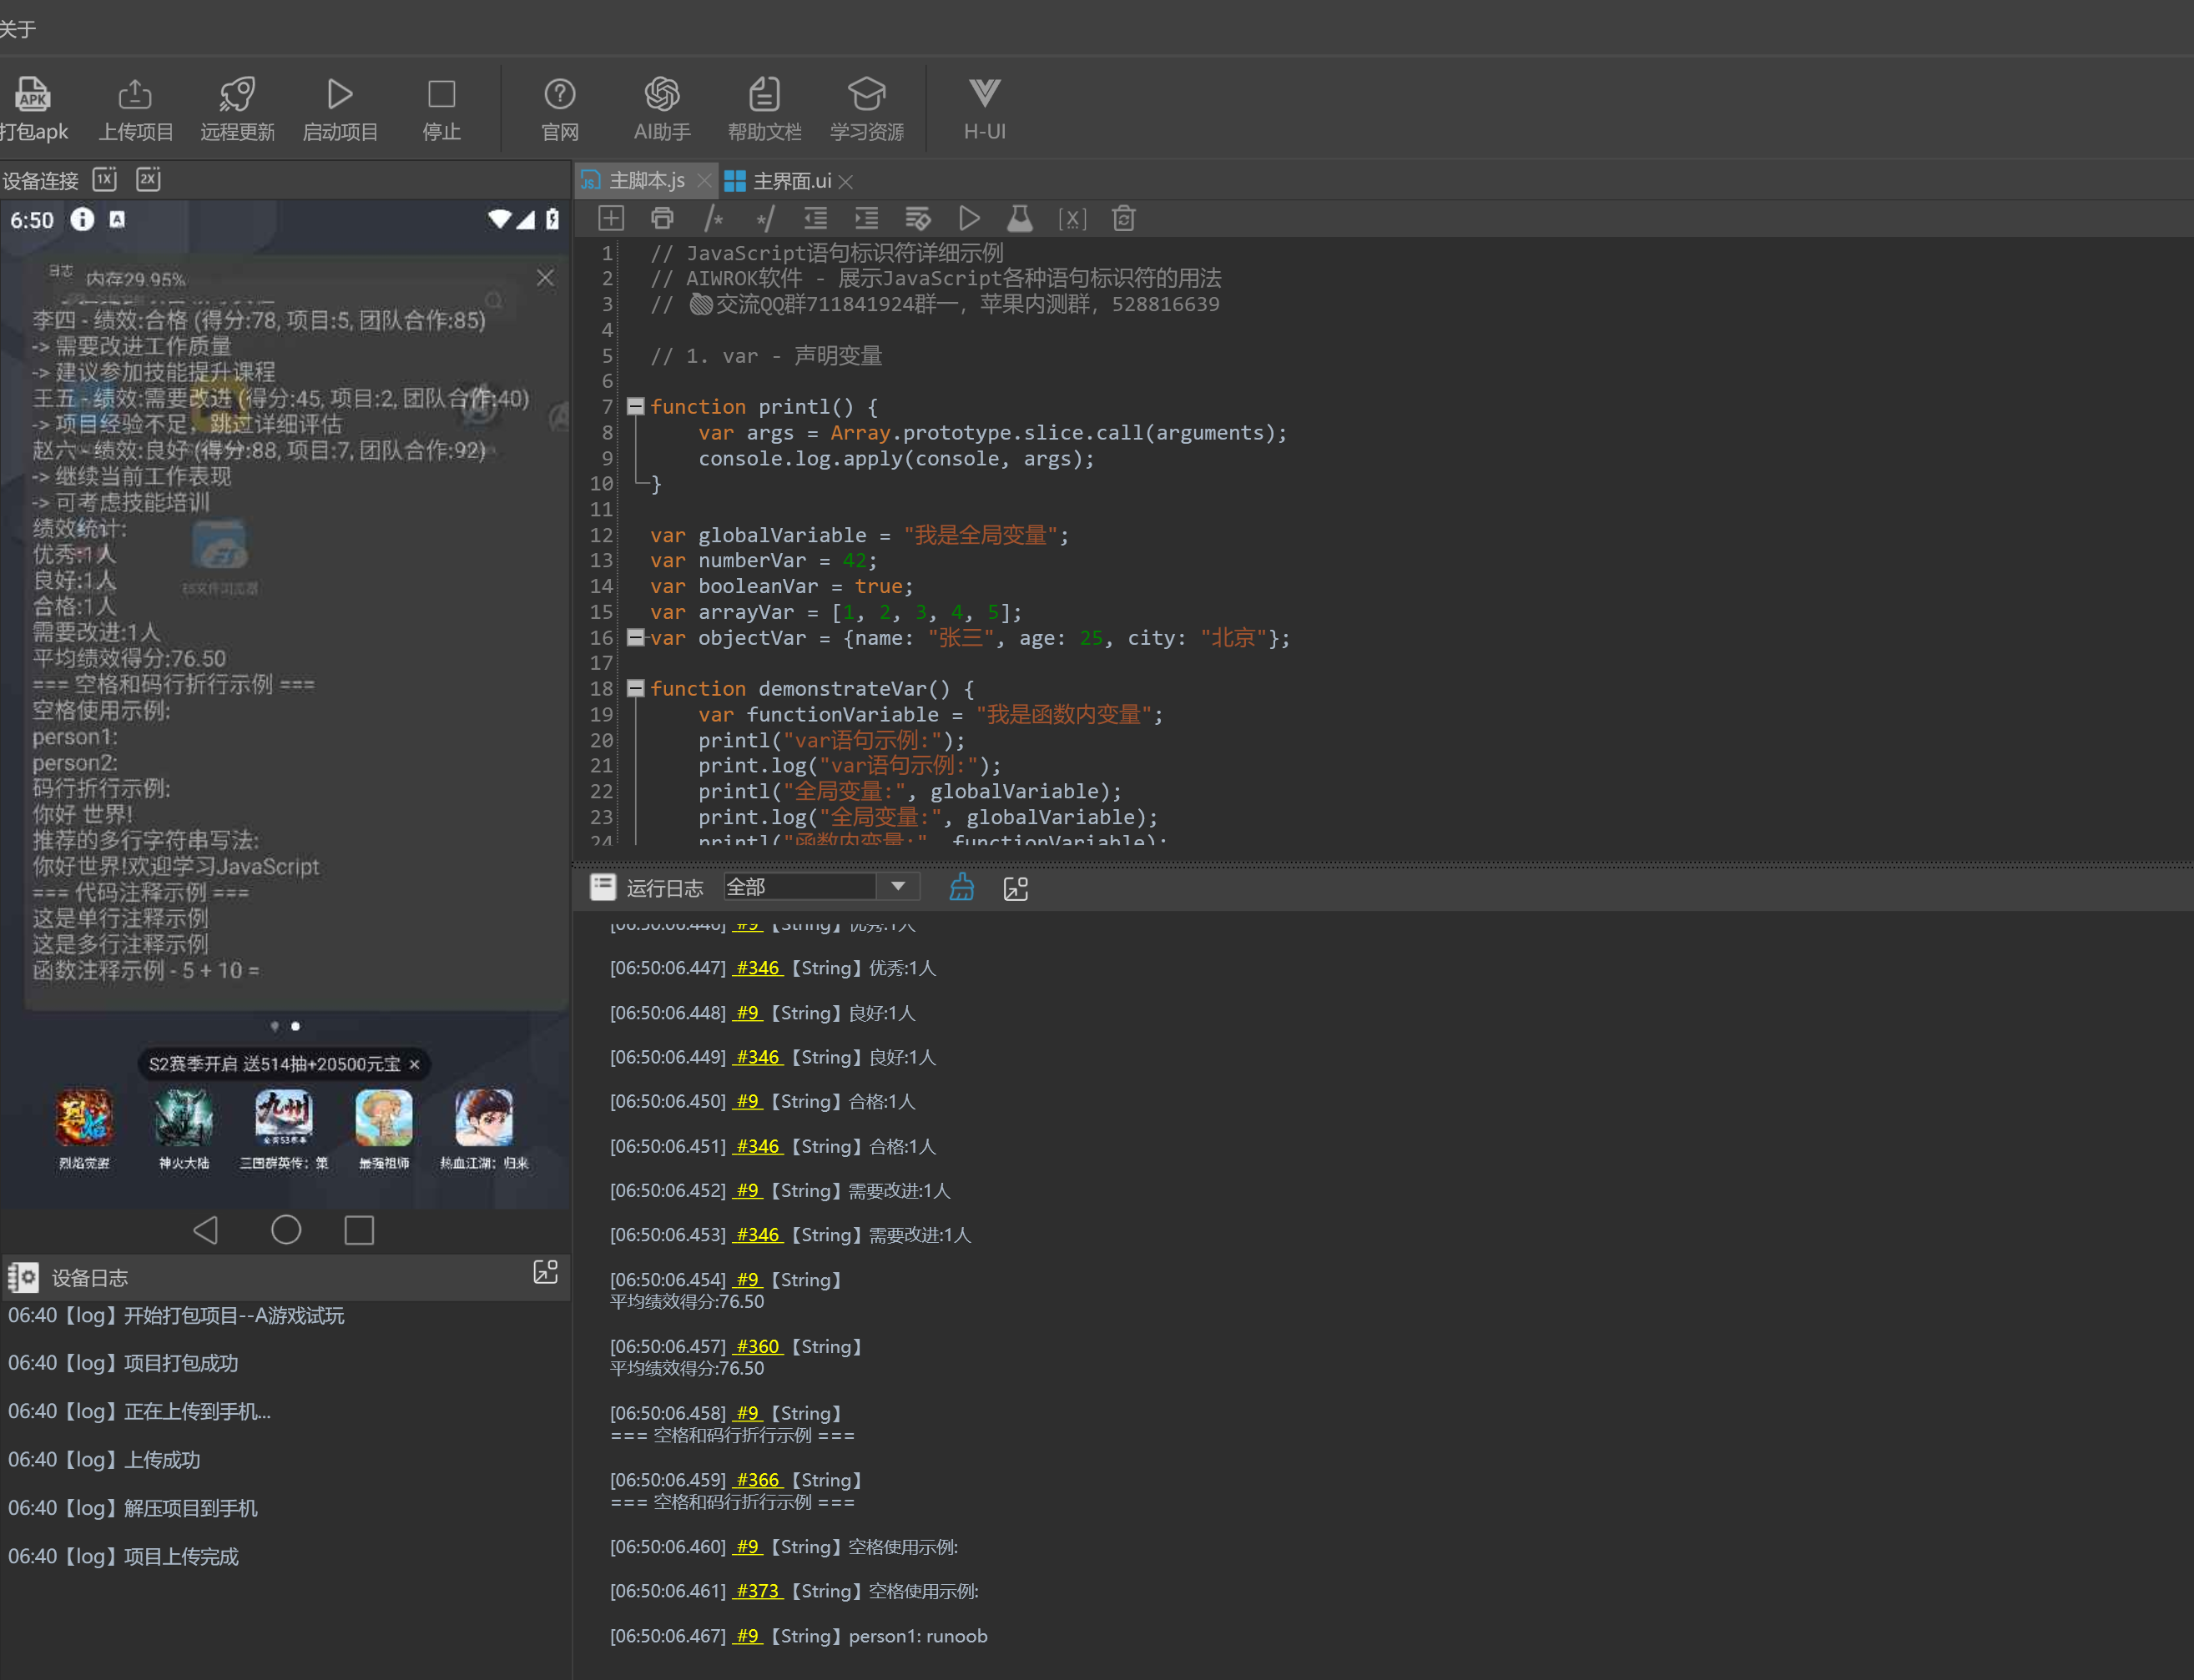The width and height of the screenshot is (2194, 1680).
Task: Click the 远程更新 rocket icon
Action: [x=237, y=96]
